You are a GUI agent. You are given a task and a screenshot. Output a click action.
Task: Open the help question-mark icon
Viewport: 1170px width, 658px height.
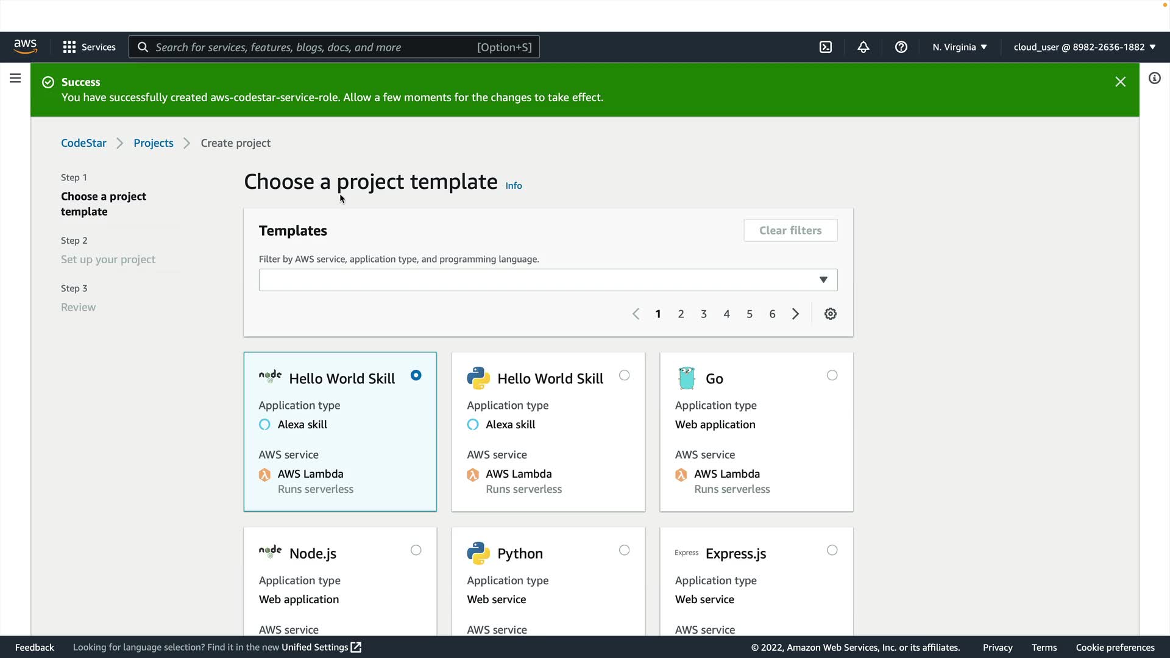(901, 47)
